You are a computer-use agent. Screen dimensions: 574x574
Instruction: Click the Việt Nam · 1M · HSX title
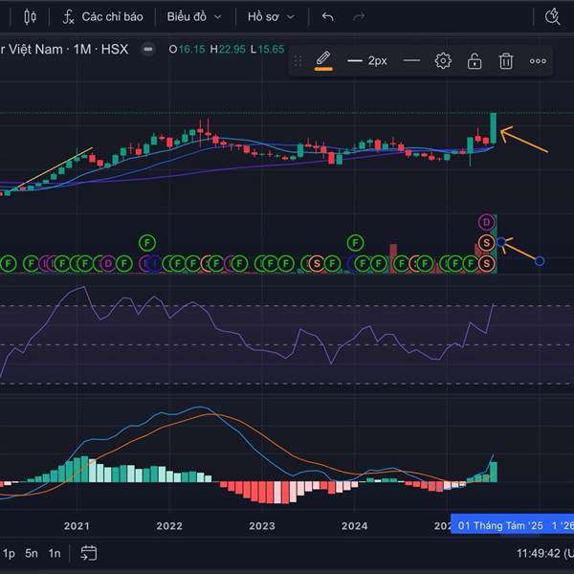[x=64, y=49]
